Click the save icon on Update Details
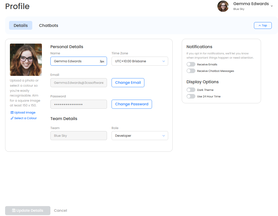Screen dimensions: 278x216 tap(14, 211)
